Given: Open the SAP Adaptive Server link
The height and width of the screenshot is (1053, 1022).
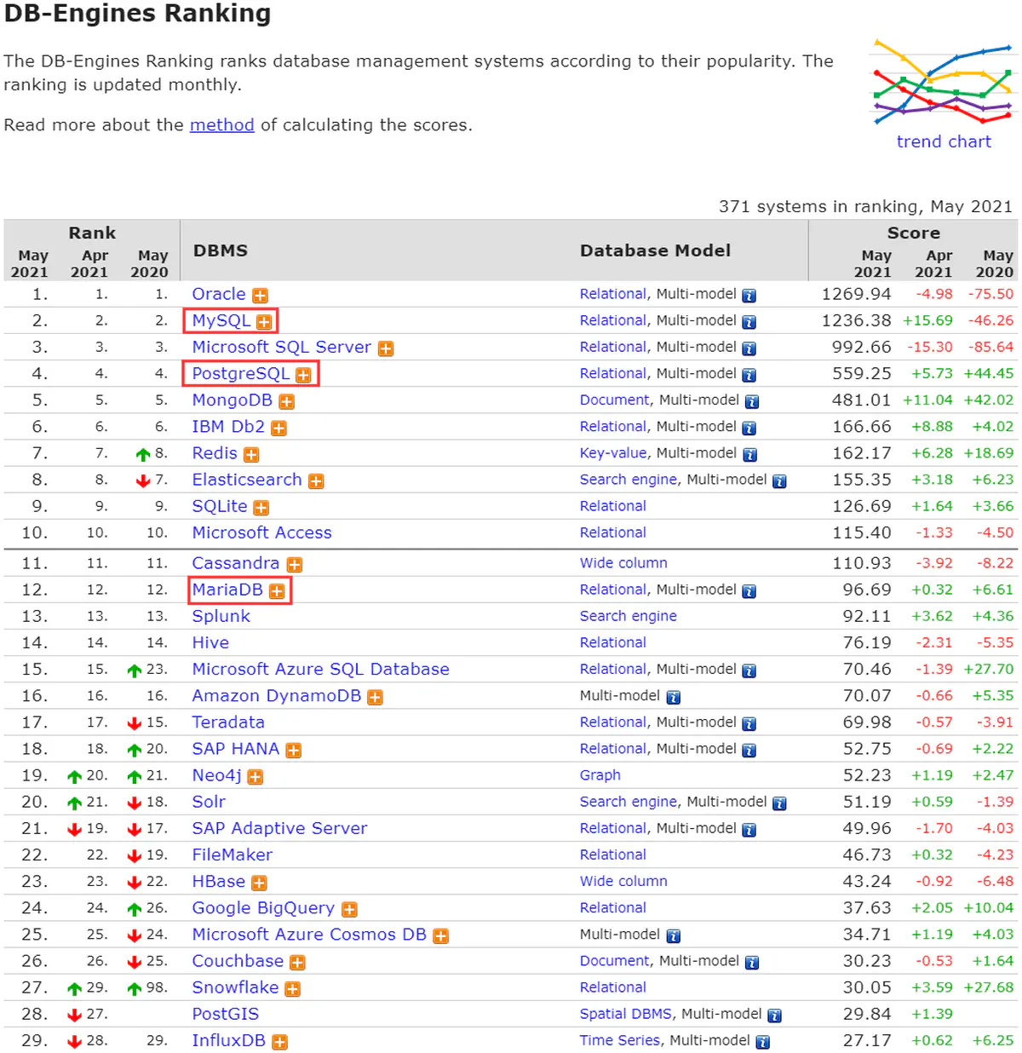Looking at the screenshot, I should click(x=280, y=828).
